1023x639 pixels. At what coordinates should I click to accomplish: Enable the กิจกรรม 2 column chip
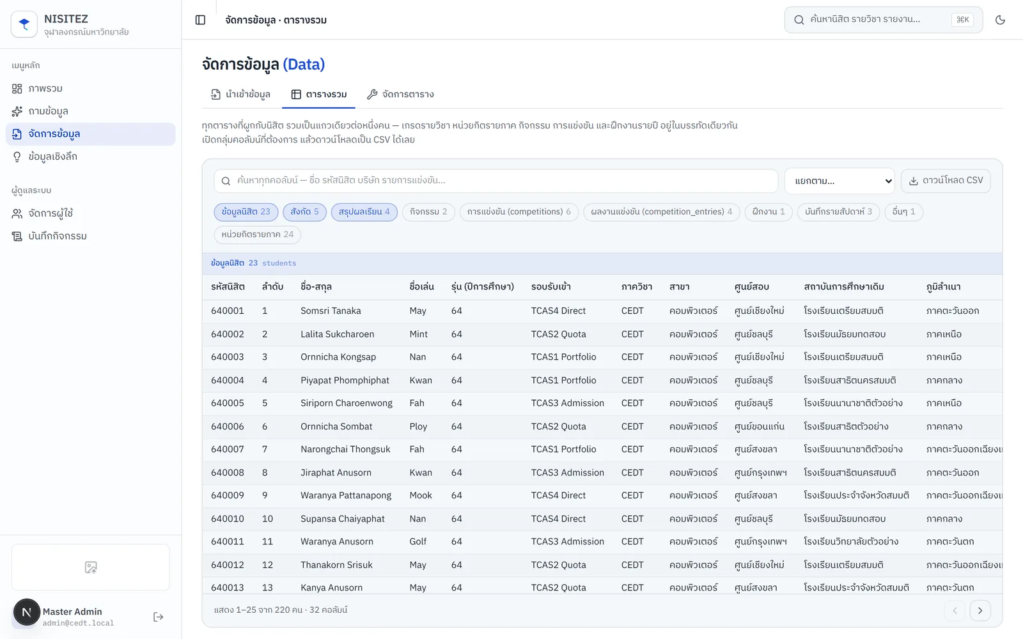tap(428, 212)
